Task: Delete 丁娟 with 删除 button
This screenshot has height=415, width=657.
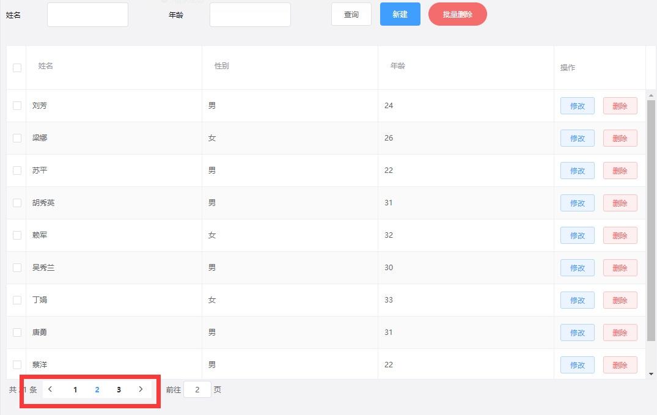Action: 620,300
